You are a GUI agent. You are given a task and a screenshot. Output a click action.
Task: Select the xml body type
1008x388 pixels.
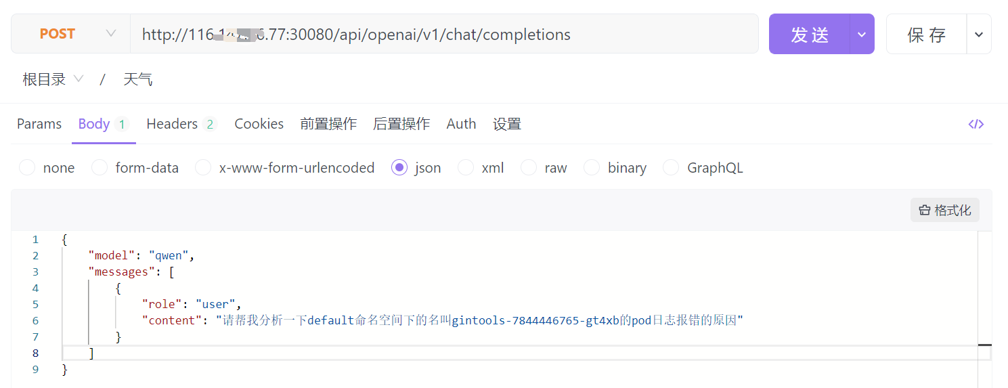tap(466, 168)
